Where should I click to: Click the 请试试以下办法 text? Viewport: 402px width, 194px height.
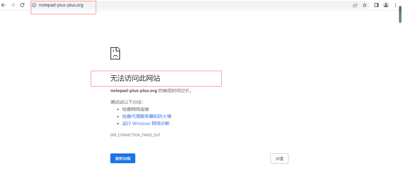127,102
